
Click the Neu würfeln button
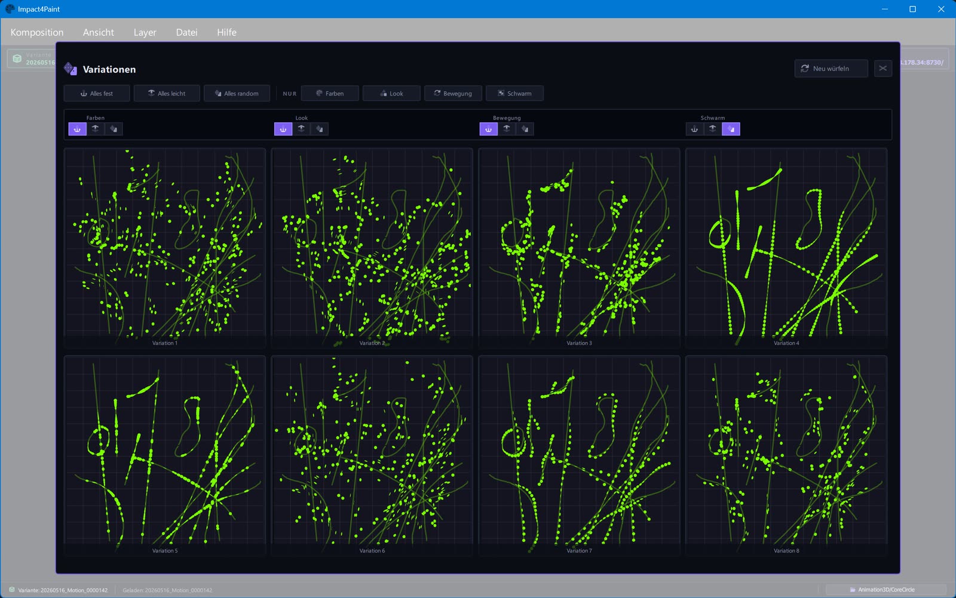pos(831,69)
